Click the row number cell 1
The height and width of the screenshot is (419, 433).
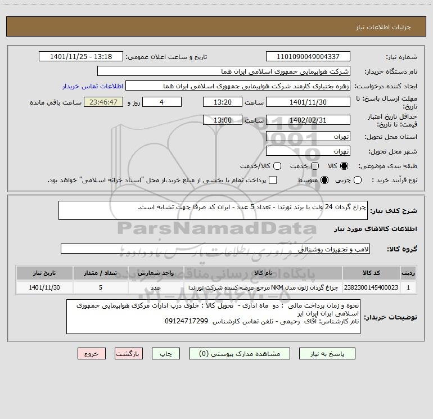click(408, 287)
